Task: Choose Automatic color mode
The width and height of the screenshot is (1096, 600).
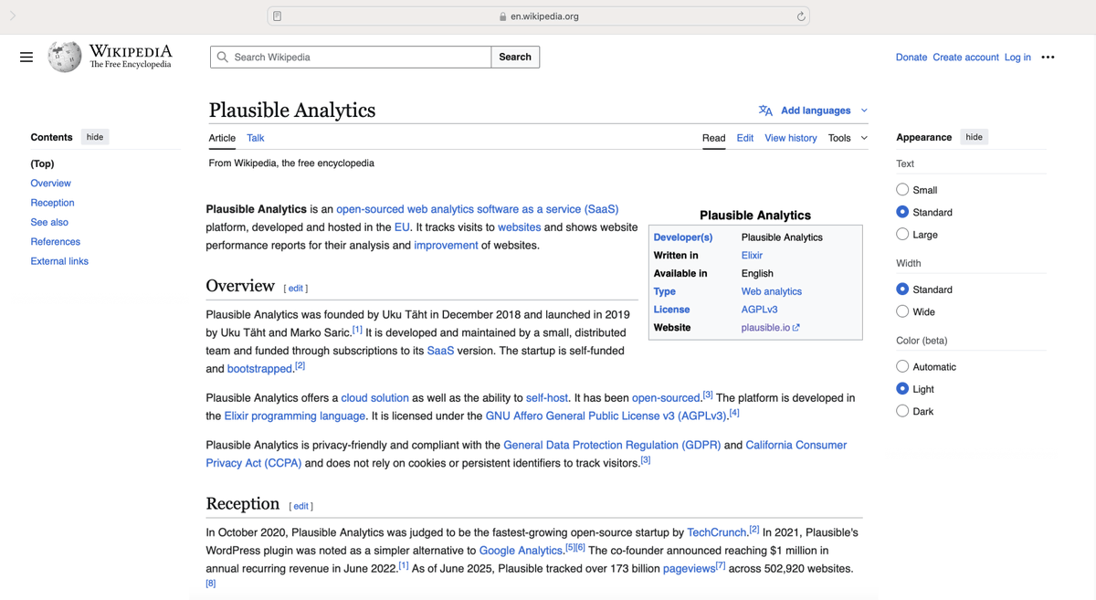Action: pos(902,366)
